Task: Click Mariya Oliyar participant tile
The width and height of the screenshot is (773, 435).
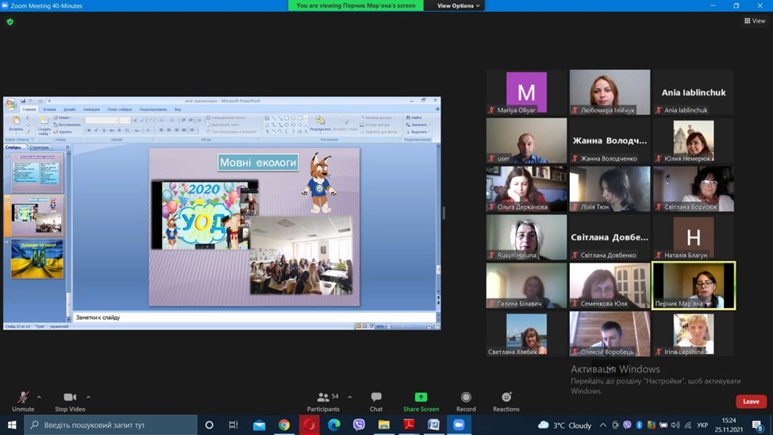Action: (x=526, y=92)
